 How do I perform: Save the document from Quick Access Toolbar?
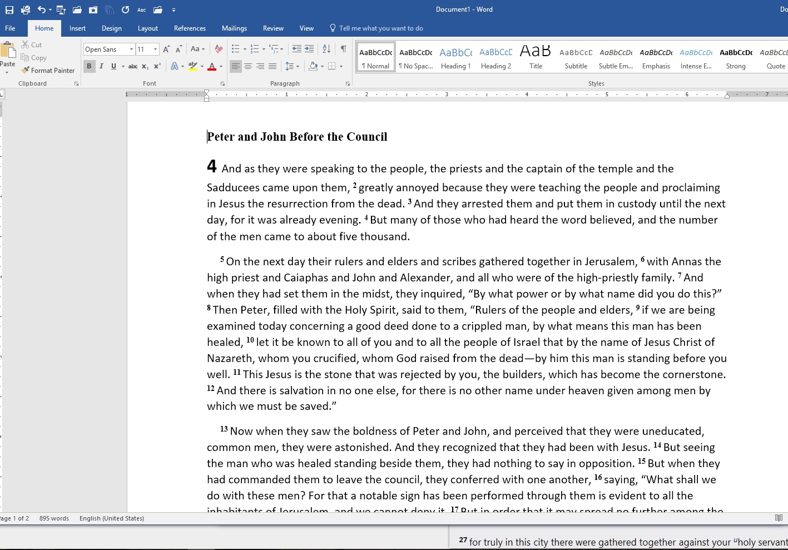click(9, 9)
